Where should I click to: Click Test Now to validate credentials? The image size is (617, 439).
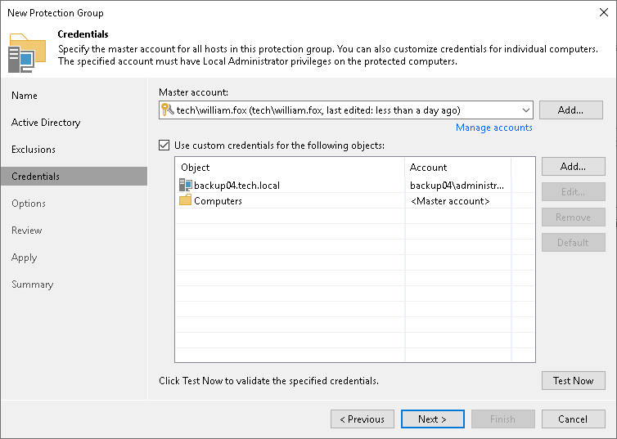click(x=573, y=380)
